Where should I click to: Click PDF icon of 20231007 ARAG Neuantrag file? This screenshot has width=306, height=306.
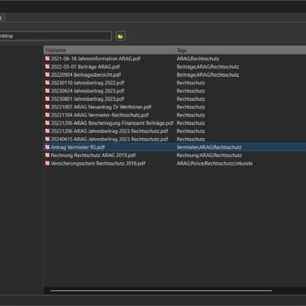47,107
